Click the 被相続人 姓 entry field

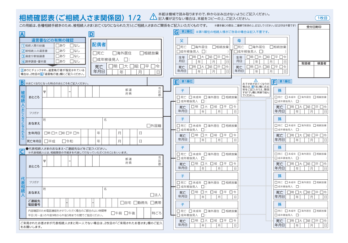72,123
